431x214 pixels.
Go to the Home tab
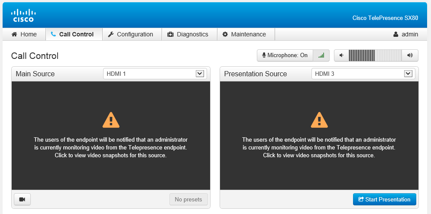point(24,34)
